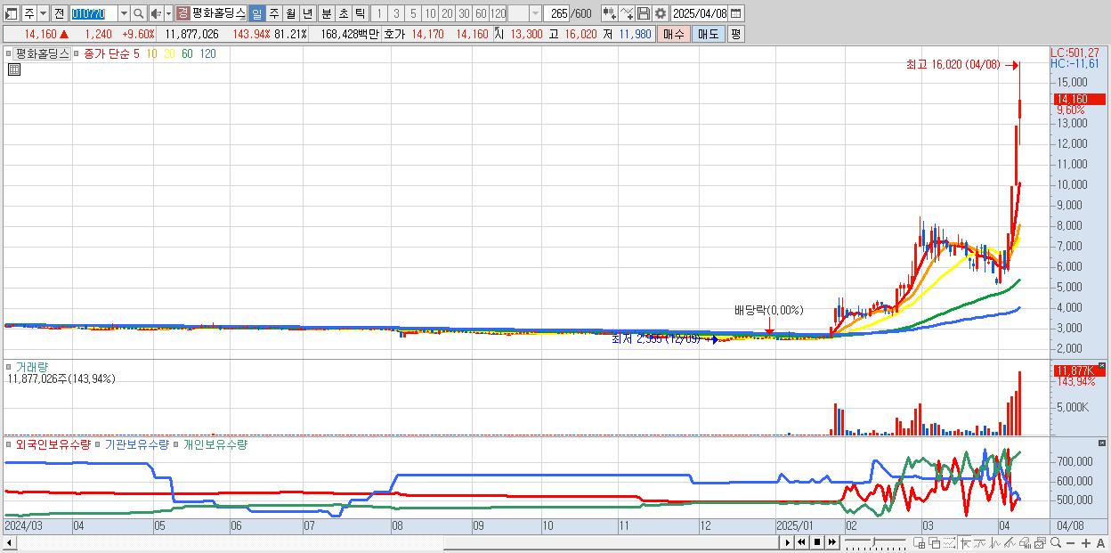The width and height of the screenshot is (1111, 553).
Task: Click stop button in bottom playback controls
Action: [817, 542]
